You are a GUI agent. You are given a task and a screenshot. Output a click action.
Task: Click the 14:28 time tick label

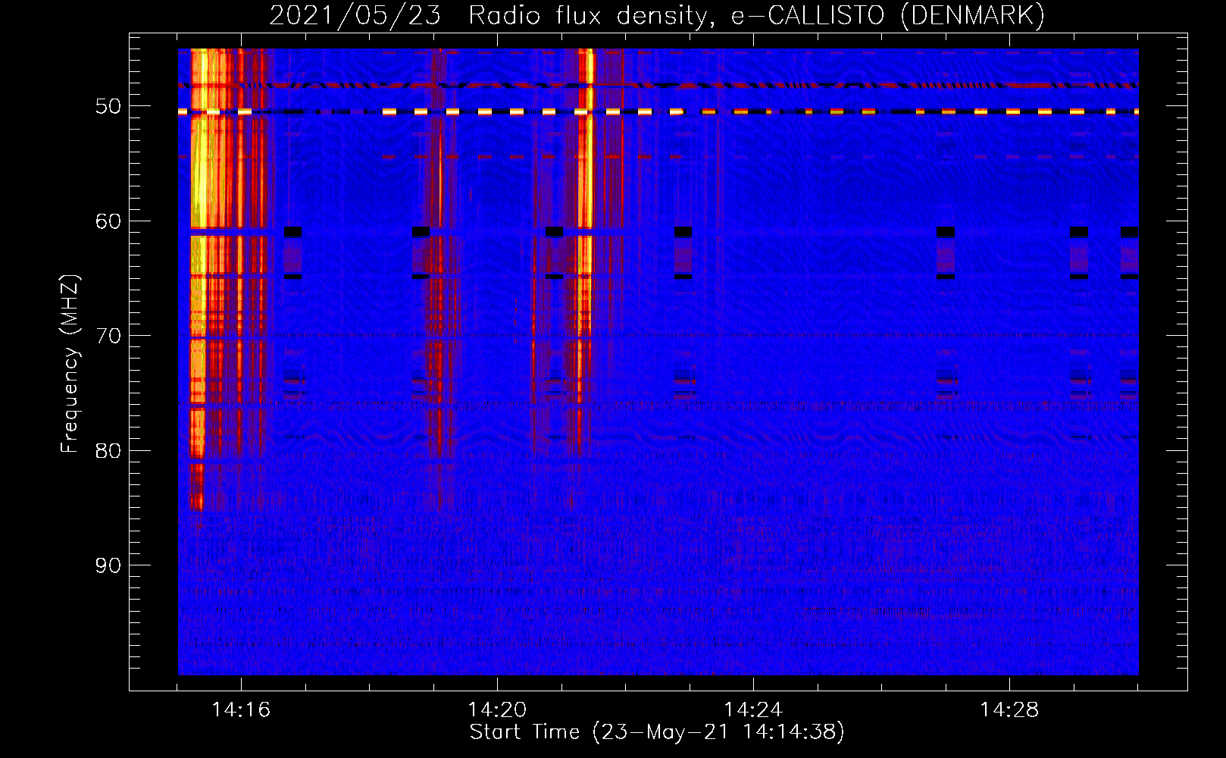coord(1009,710)
